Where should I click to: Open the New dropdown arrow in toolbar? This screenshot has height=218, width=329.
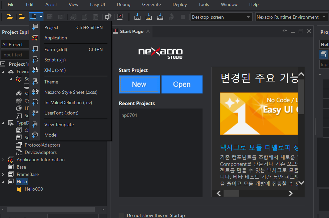pos(41,17)
